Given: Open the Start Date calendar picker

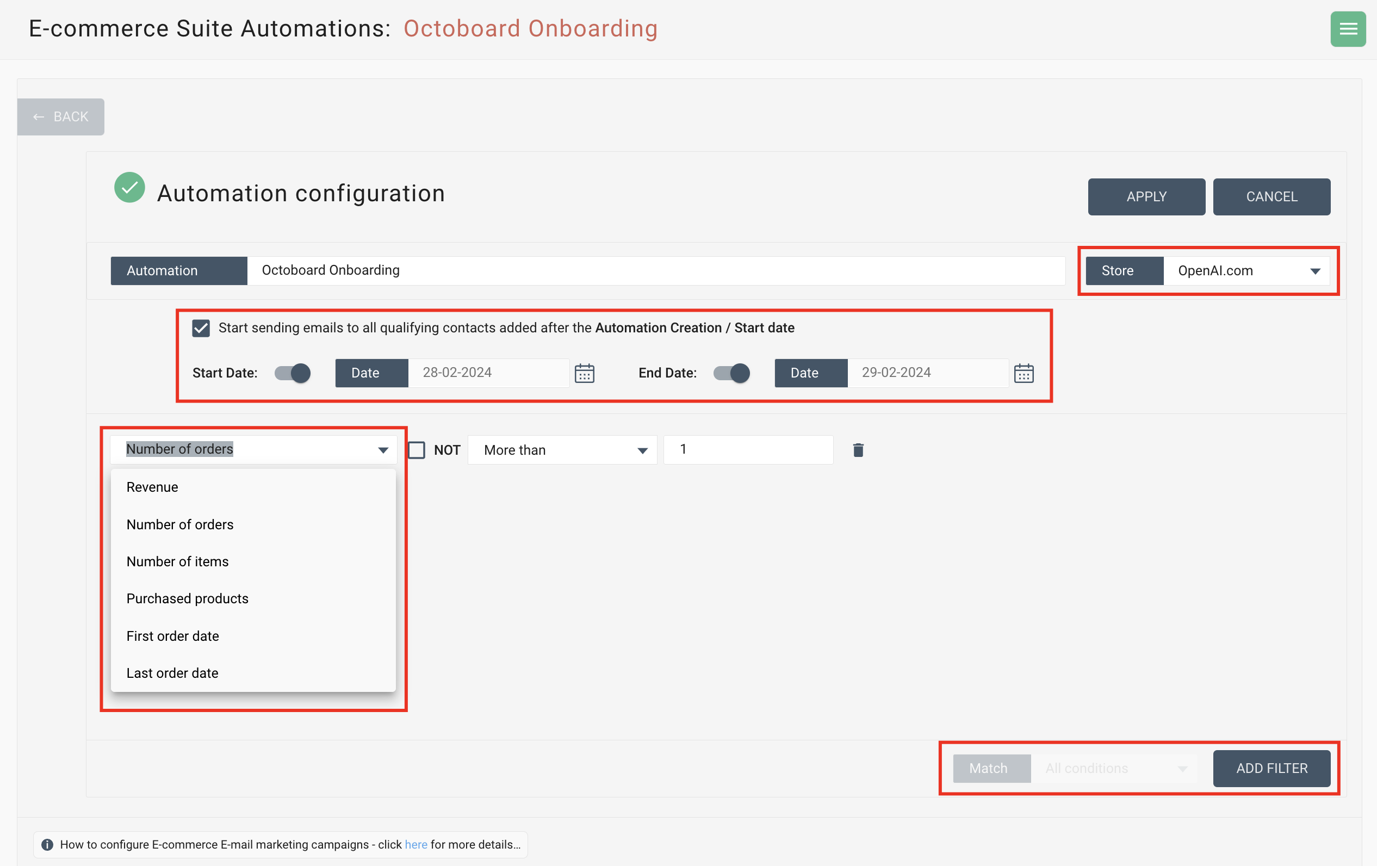Looking at the screenshot, I should 584,373.
